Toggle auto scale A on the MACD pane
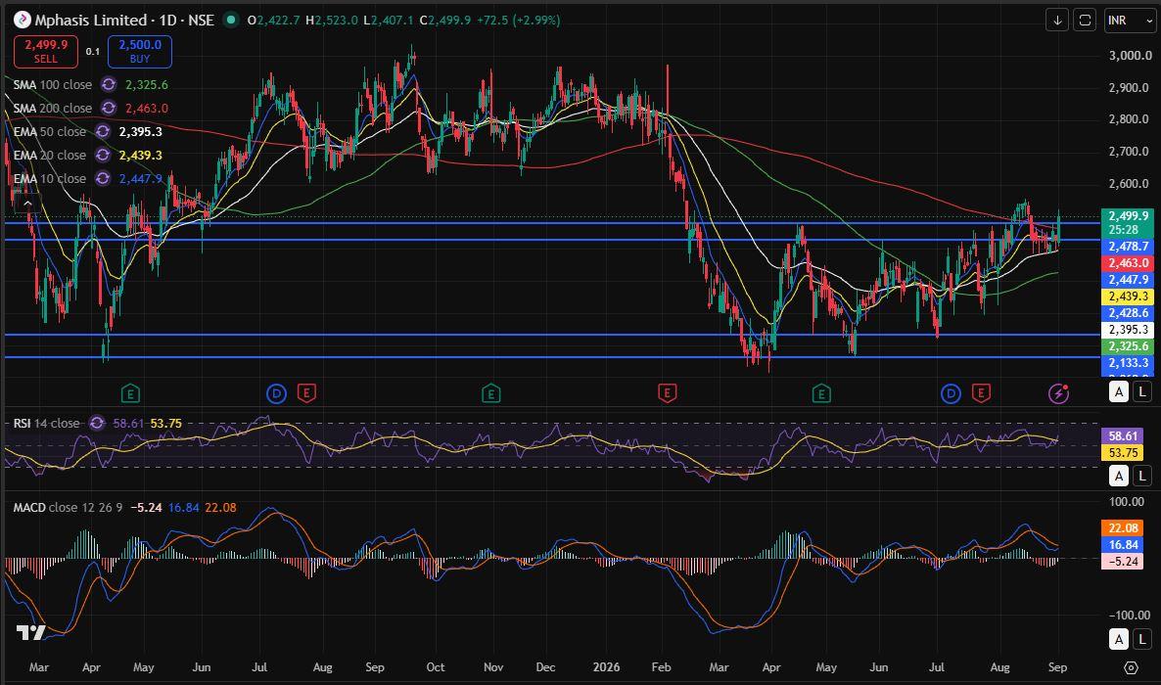Screen dimensions: 1161x685 pyautogui.click(x=1119, y=639)
